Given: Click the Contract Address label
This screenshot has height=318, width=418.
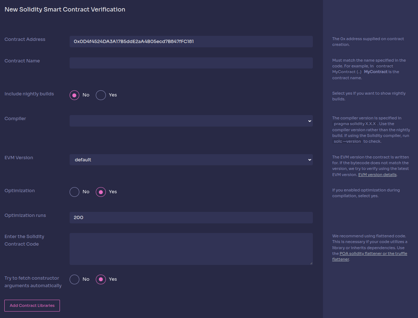Looking at the screenshot, I should pos(25,39).
